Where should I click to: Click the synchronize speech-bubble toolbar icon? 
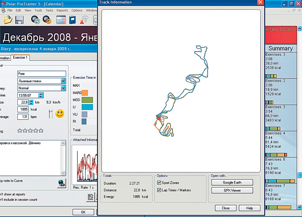click(35, 20)
